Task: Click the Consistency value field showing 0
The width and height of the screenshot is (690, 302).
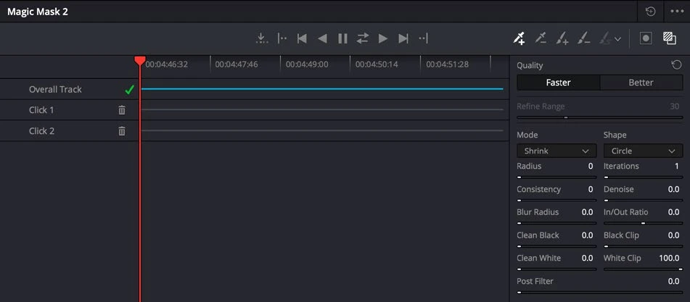Action: pyautogui.click(x=591, y=189)
